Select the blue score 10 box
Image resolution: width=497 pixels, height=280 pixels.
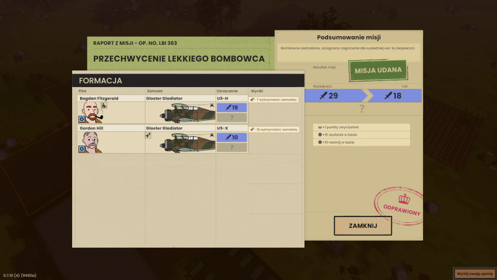click(x=231, y=138)
